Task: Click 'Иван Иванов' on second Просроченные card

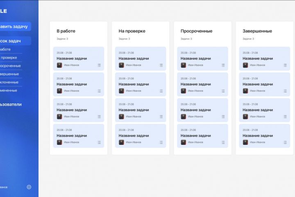Action: coord(195,91)
